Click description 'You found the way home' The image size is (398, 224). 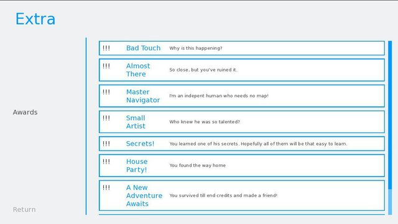(198, 166)
